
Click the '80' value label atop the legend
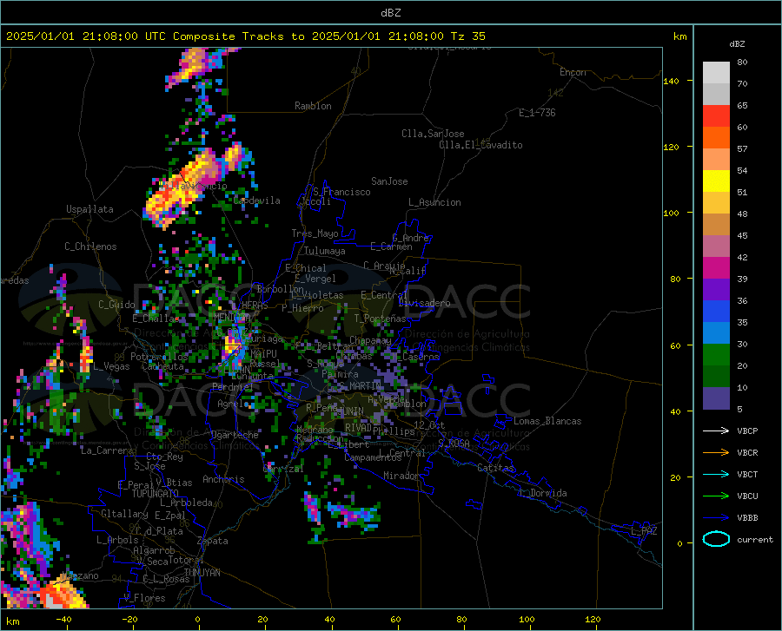click(x=742, y=62)
